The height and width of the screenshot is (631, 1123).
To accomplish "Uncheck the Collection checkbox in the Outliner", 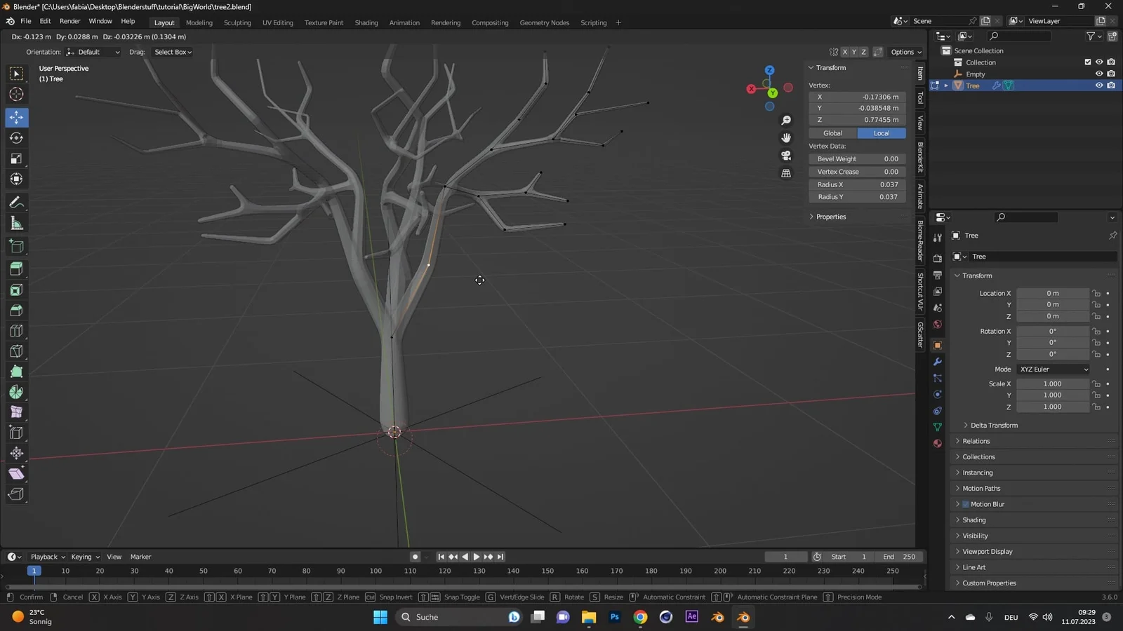I will pos(1087,62).
